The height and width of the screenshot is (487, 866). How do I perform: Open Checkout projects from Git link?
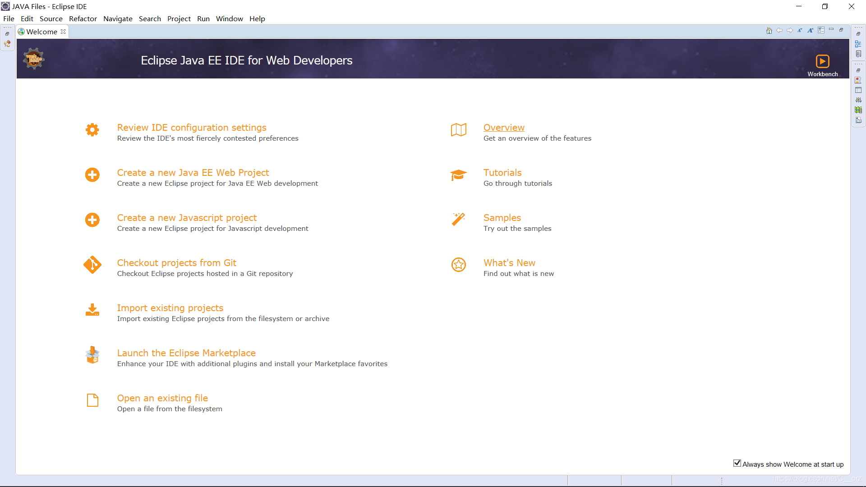click(x=177, y=263)
